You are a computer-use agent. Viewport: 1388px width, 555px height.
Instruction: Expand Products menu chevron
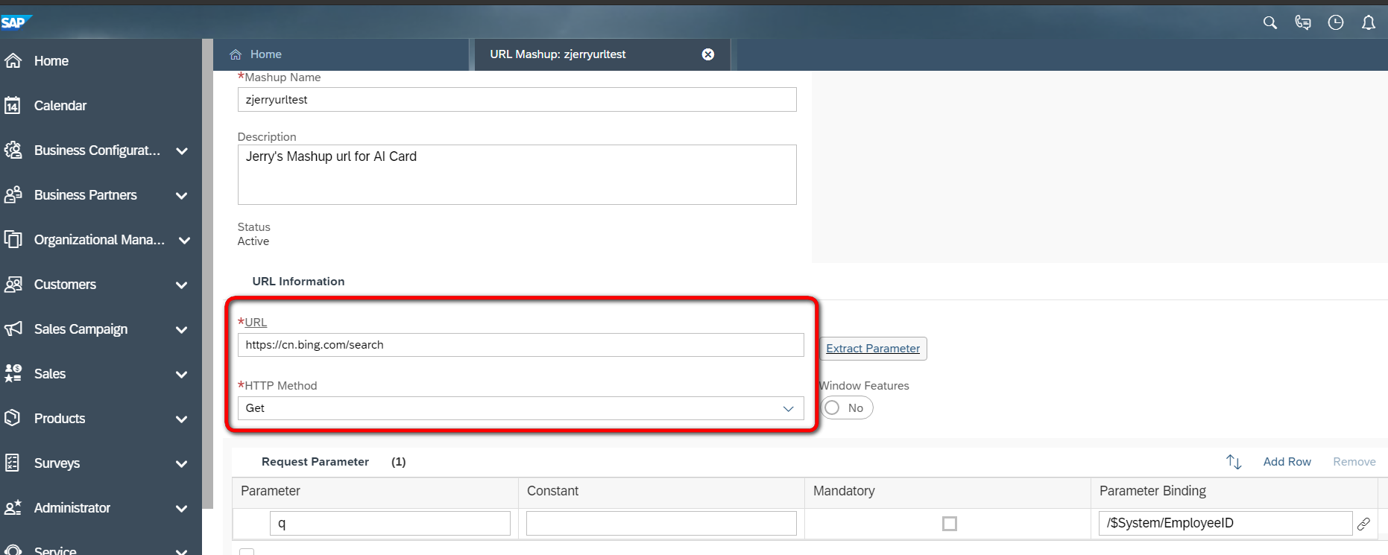point(182,419)
